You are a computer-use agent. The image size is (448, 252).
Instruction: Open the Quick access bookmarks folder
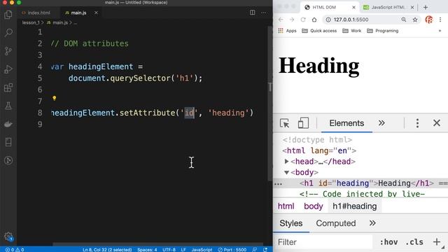[319, 31]
